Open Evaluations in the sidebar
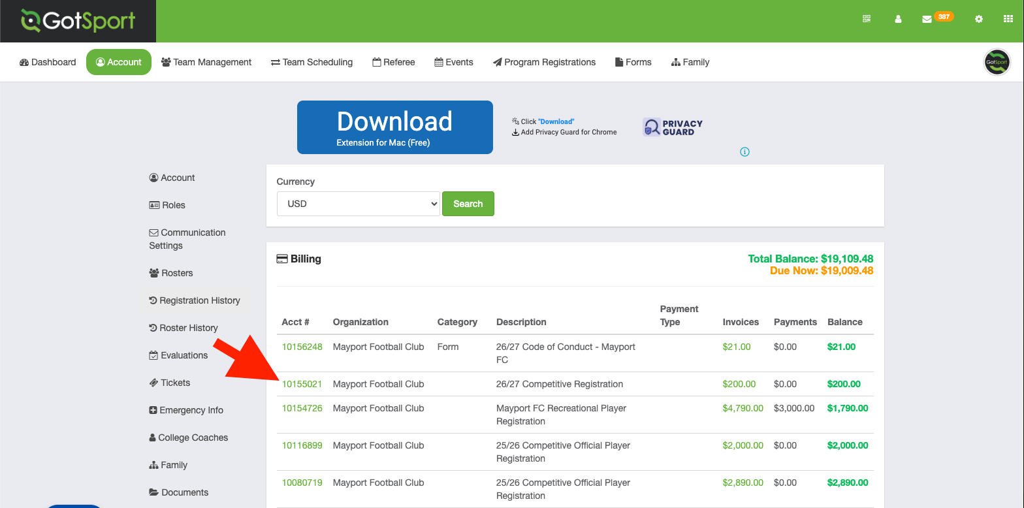This screenshot has height=508, width=1024. [178, 355]
